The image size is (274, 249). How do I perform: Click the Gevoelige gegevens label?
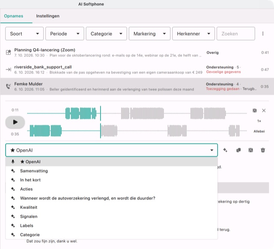click(x=223, y=72)
